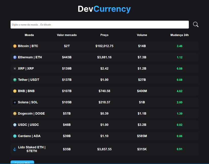Select Tether volume $27B
This screenshot has width=209, height=164.
pos(142,80)
